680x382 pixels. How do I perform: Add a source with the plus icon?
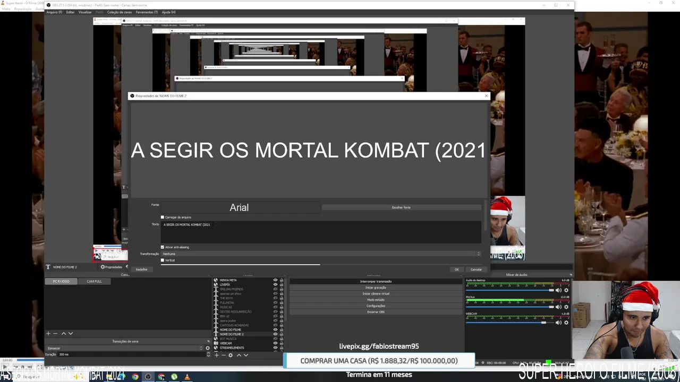pyautogui.click(x=217, y=355)
